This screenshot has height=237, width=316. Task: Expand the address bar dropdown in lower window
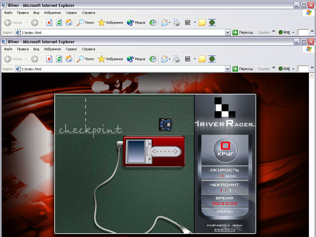point(228,69)
